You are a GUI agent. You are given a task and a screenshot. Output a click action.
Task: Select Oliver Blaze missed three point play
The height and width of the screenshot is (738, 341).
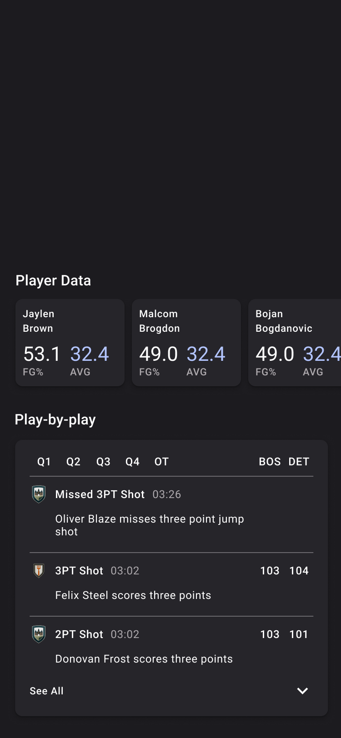[171, 514]
